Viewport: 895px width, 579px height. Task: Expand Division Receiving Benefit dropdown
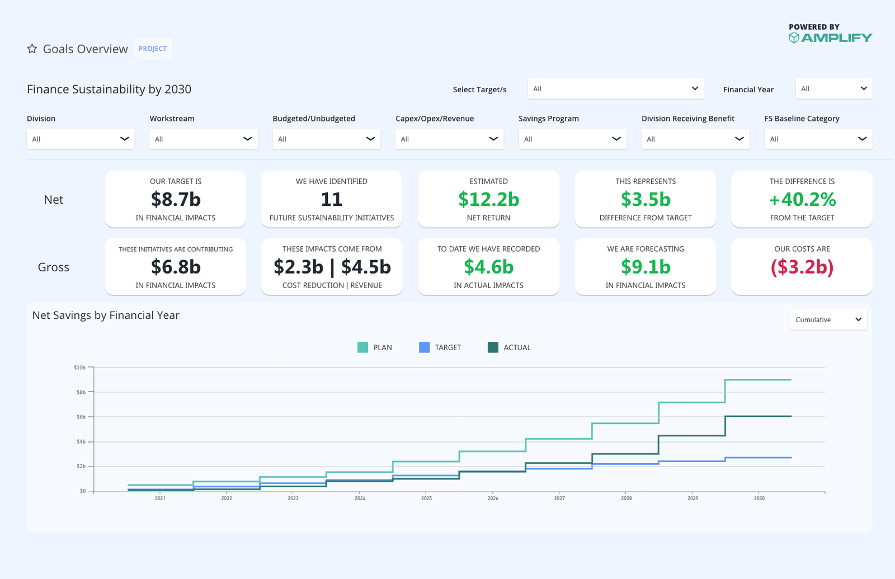(x=695, y=139)
